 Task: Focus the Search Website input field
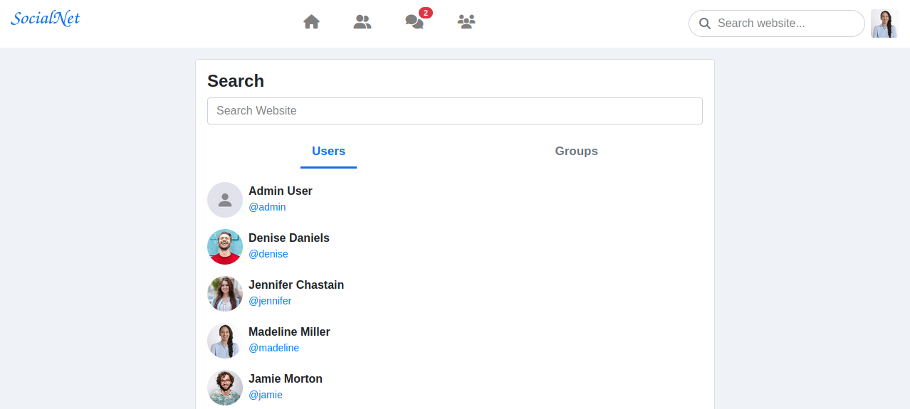pos(454,111)
